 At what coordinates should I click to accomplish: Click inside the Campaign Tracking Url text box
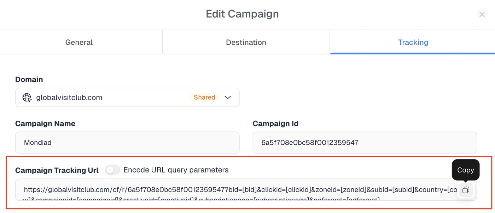point(237,190)
